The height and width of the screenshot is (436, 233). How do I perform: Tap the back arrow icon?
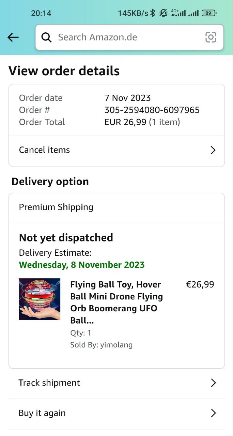pyautogui.click(x=13, y=37)
